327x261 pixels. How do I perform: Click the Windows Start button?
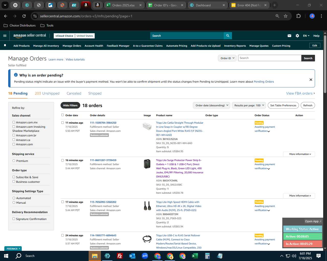click(6, 256)
